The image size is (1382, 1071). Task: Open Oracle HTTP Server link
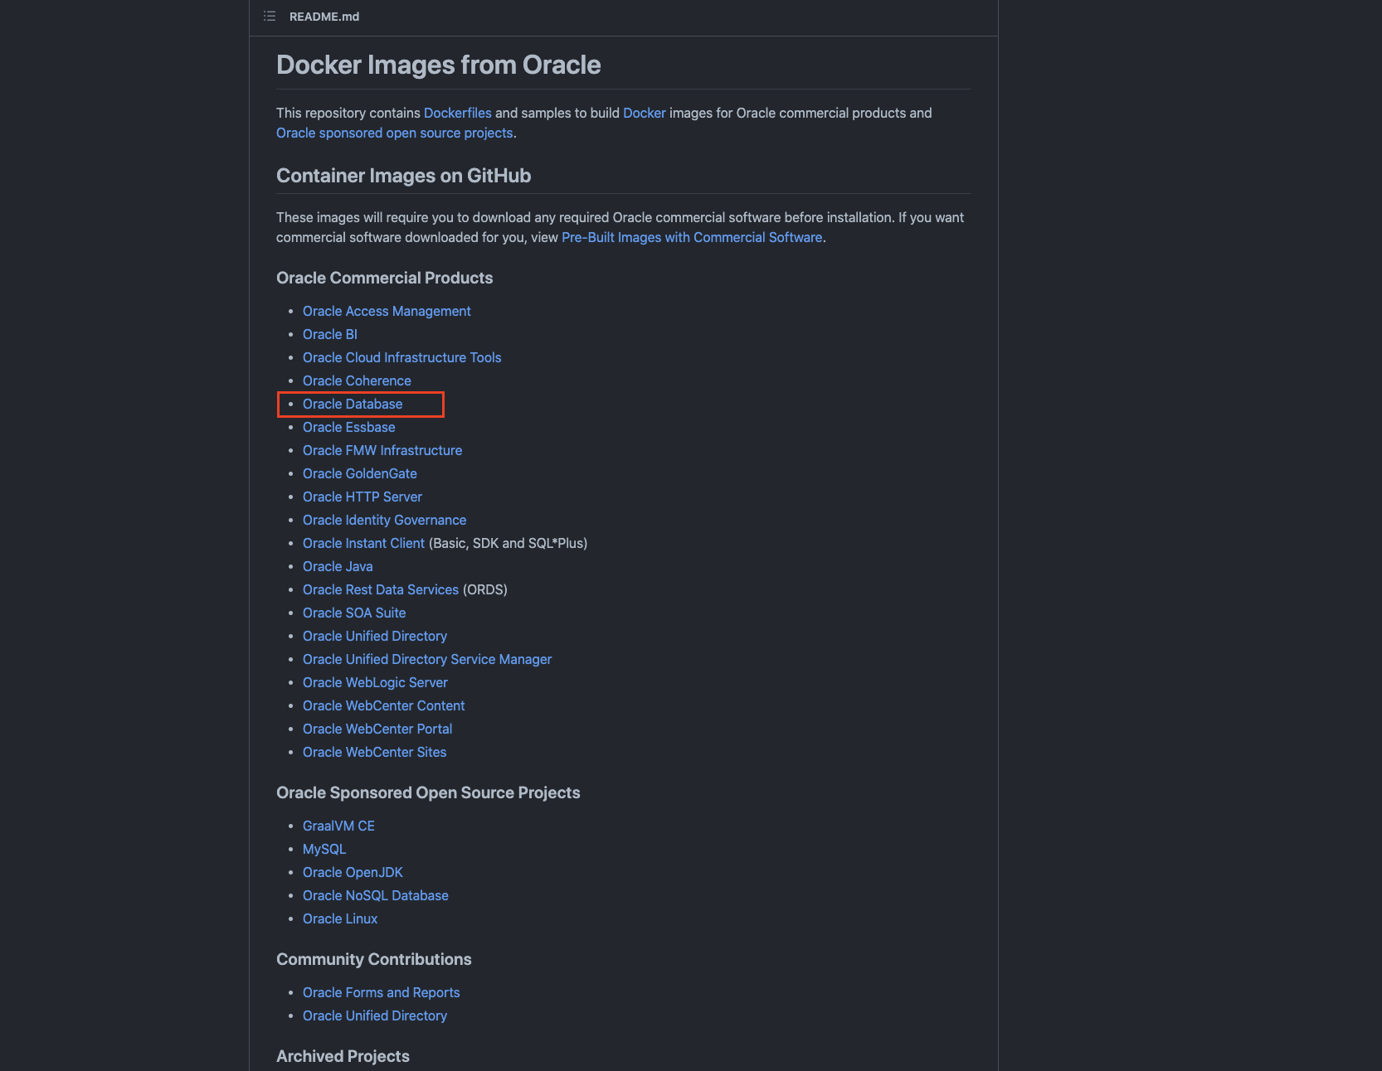point(363,497)
